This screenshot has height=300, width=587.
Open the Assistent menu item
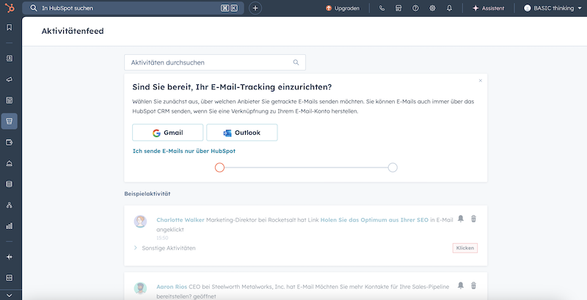[x=488, y=8]
